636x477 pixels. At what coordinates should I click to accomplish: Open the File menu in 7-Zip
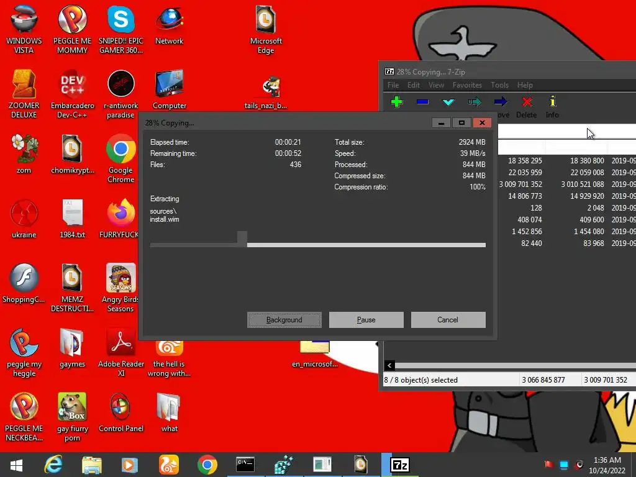pos(393,85)
